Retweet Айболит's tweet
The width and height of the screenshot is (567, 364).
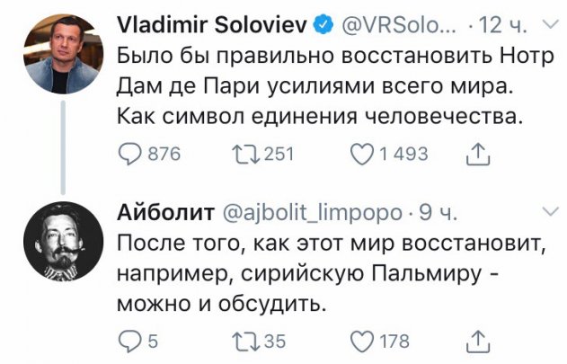pyautogui.click(x=246, y=341)
